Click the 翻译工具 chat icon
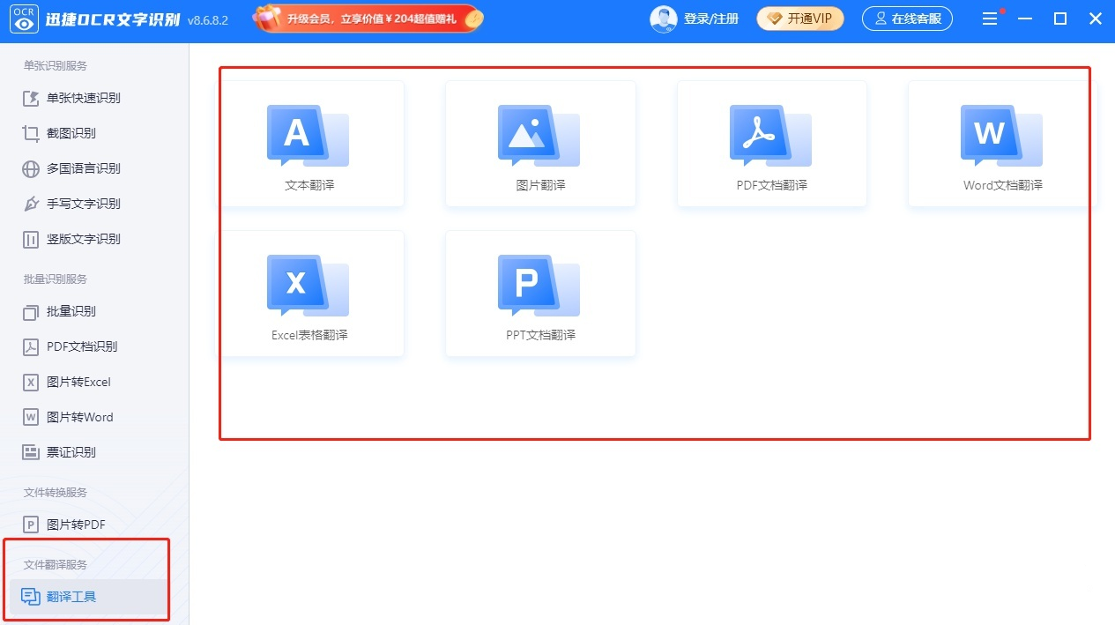This screenshot has height=625, width=1115. (x=31, y=597)
